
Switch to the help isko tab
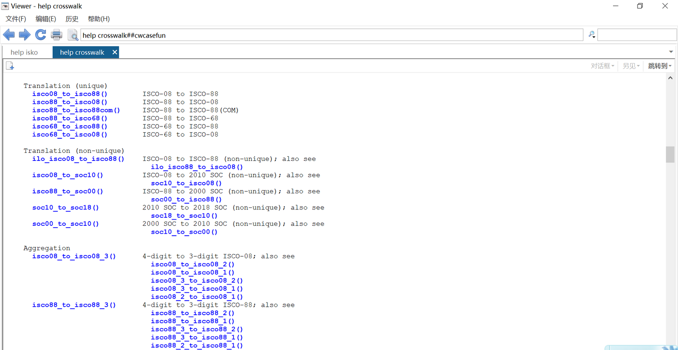(24, 52)
